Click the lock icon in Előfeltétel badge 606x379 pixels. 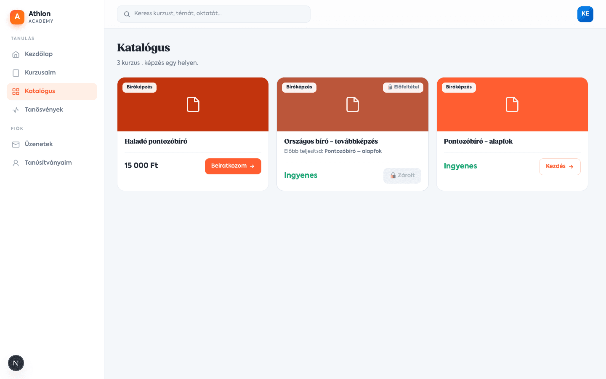coord(390,87)
